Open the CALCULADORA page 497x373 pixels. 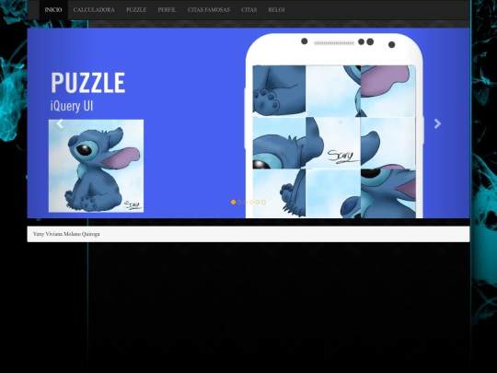[94, 10]
